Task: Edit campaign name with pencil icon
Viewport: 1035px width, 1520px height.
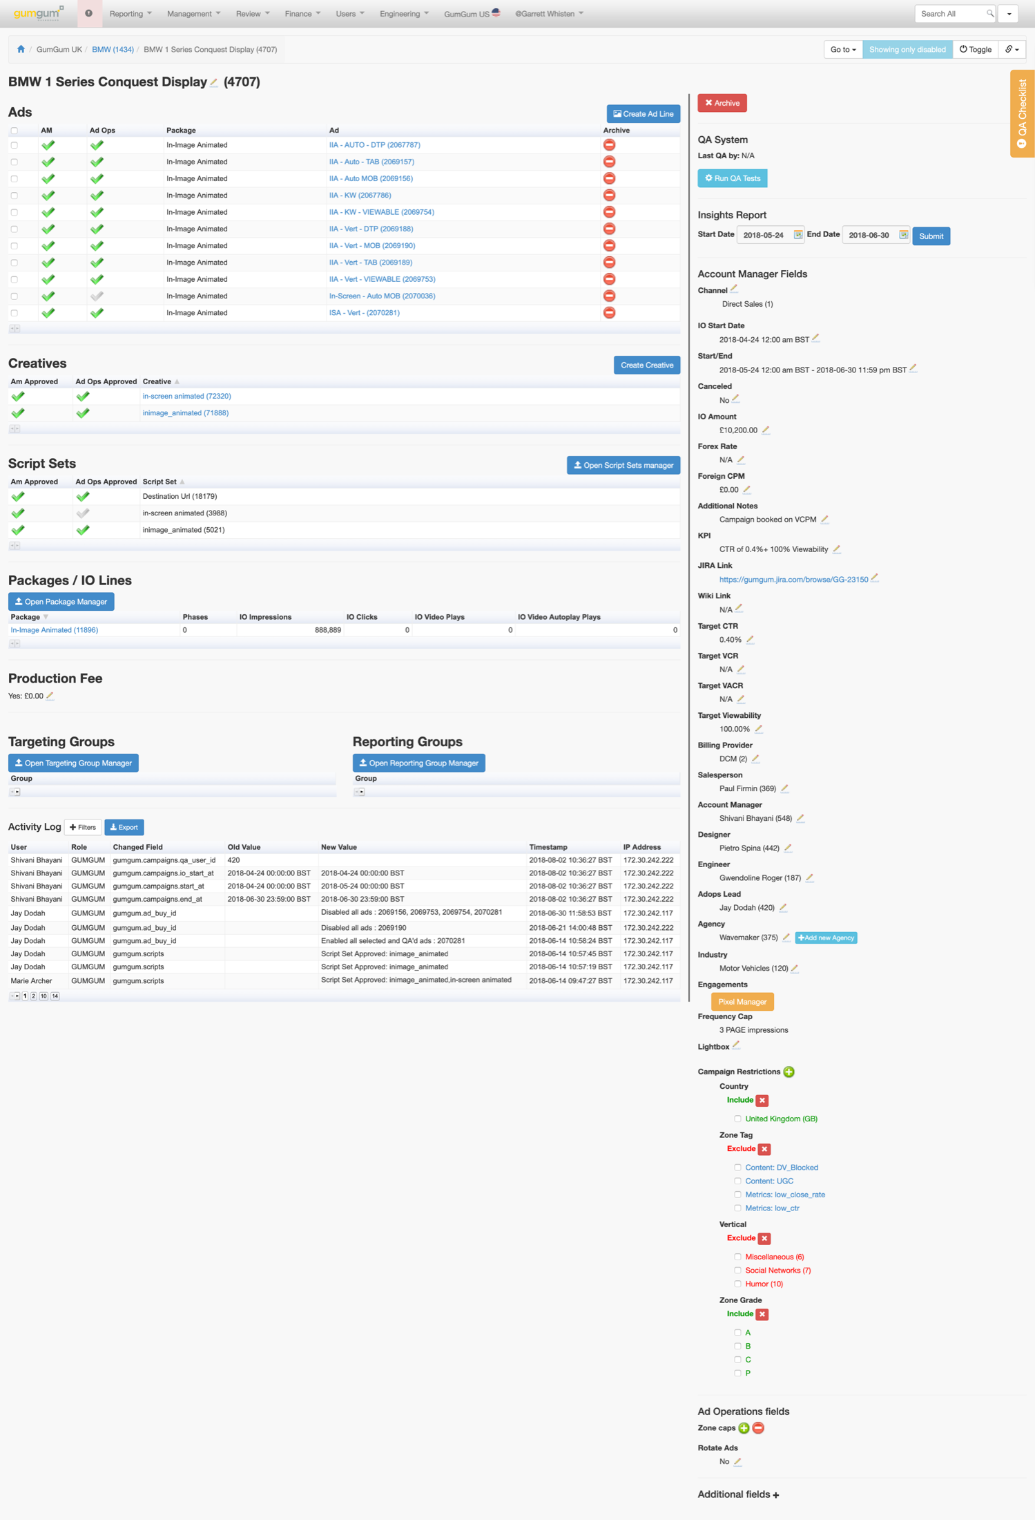Action: [x=214, y=83]
